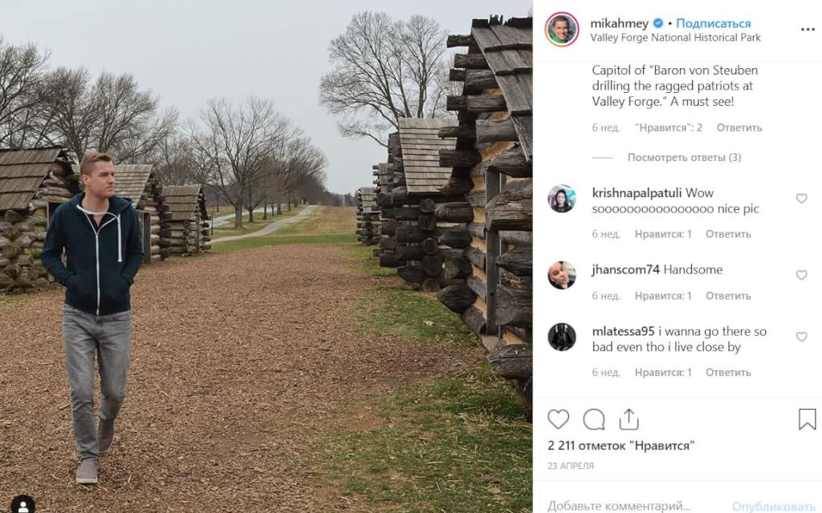This screenshot has width=822, height=513.
Task: Like jhanscom74's Handsome comment
Action: (x=801, y=275)
